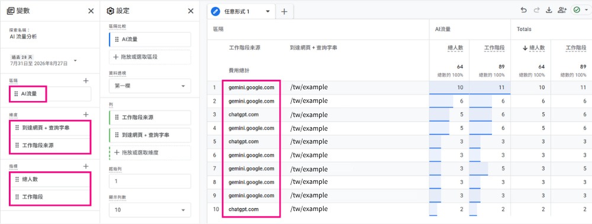Click gemini.google.com in row 2
The image size is (592, 224).
tap(251, 100)
